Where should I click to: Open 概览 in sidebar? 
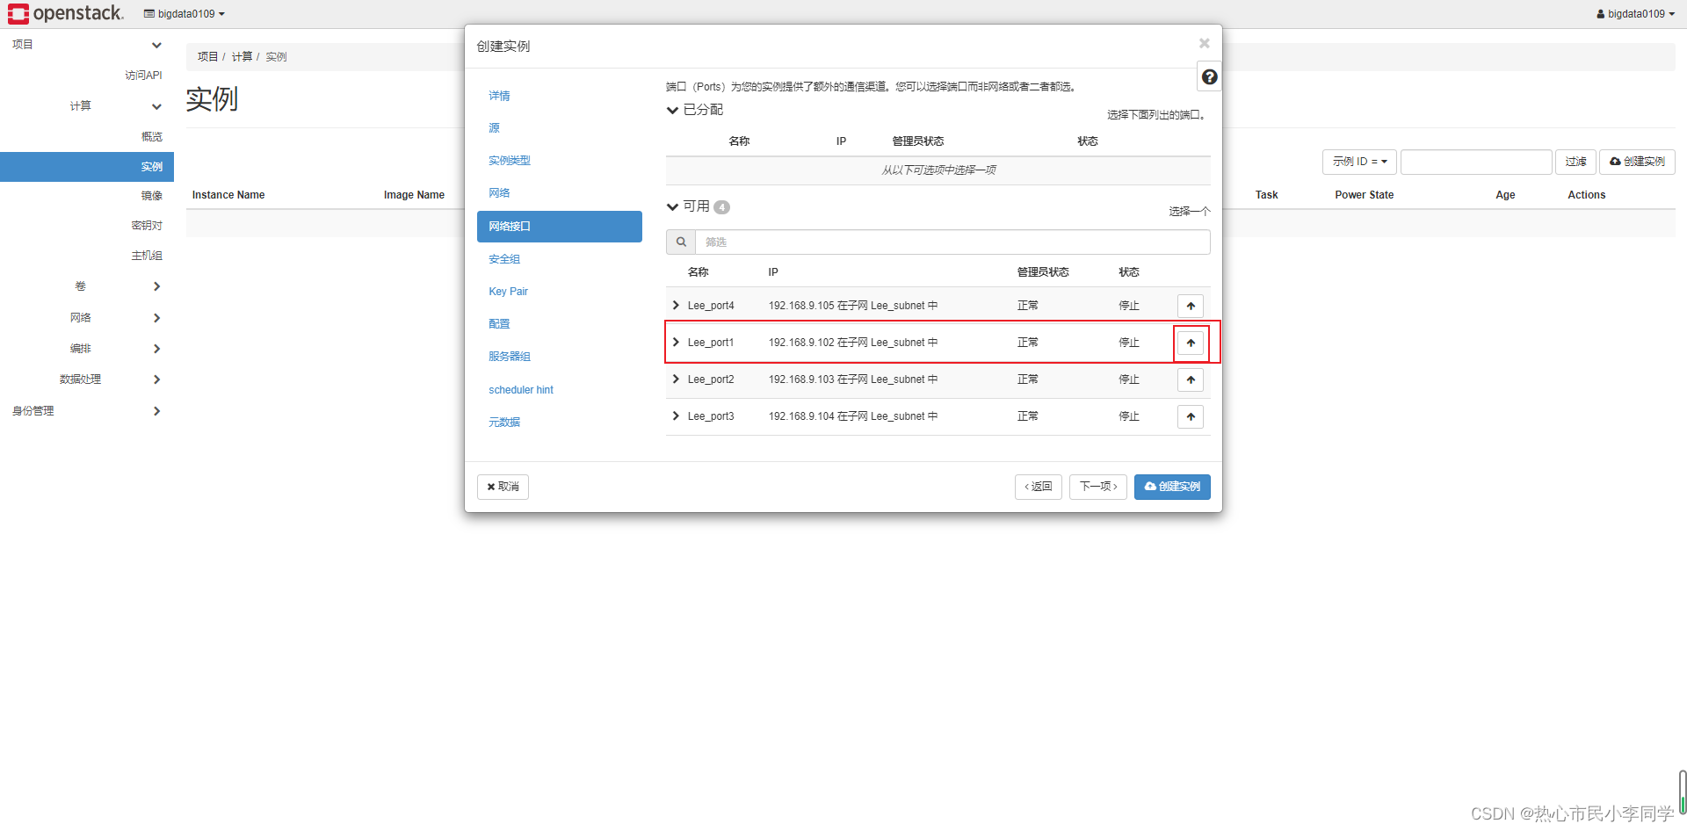pos(152,137)
